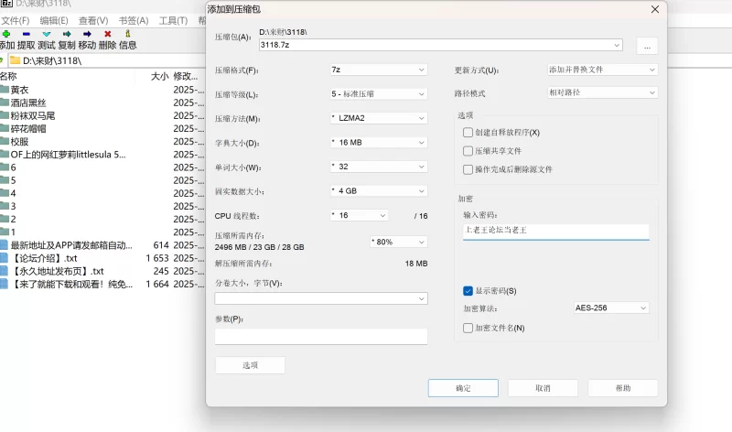The height and width of the screenshot is (432, 732).
Task: Click the address path D:\来财\3118\
Action: click(52, 60)
